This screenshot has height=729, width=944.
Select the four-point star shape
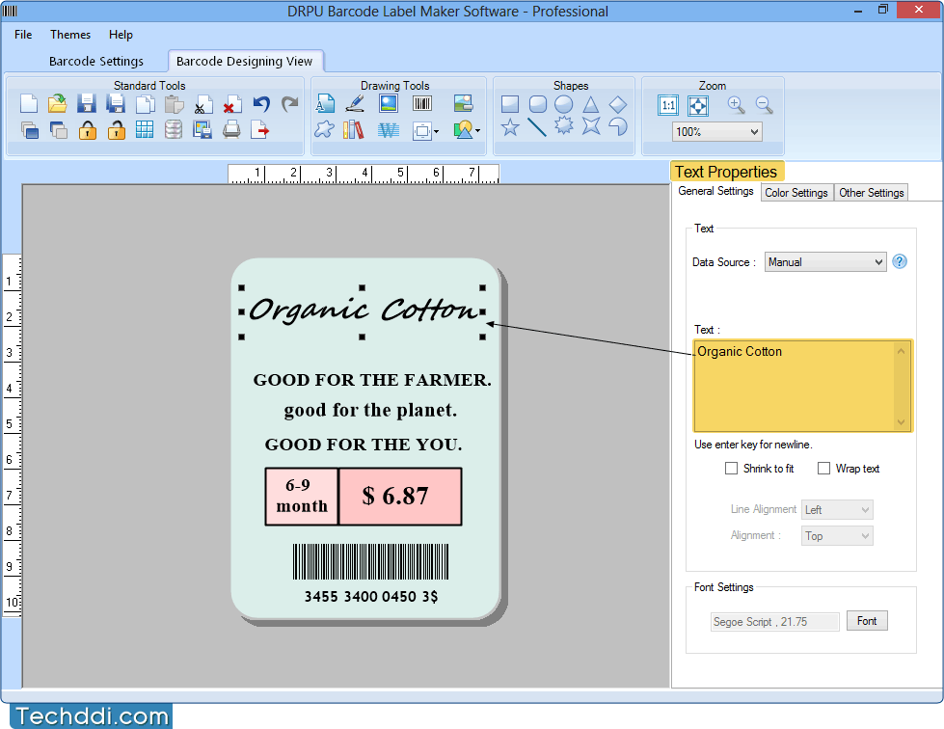590,125
